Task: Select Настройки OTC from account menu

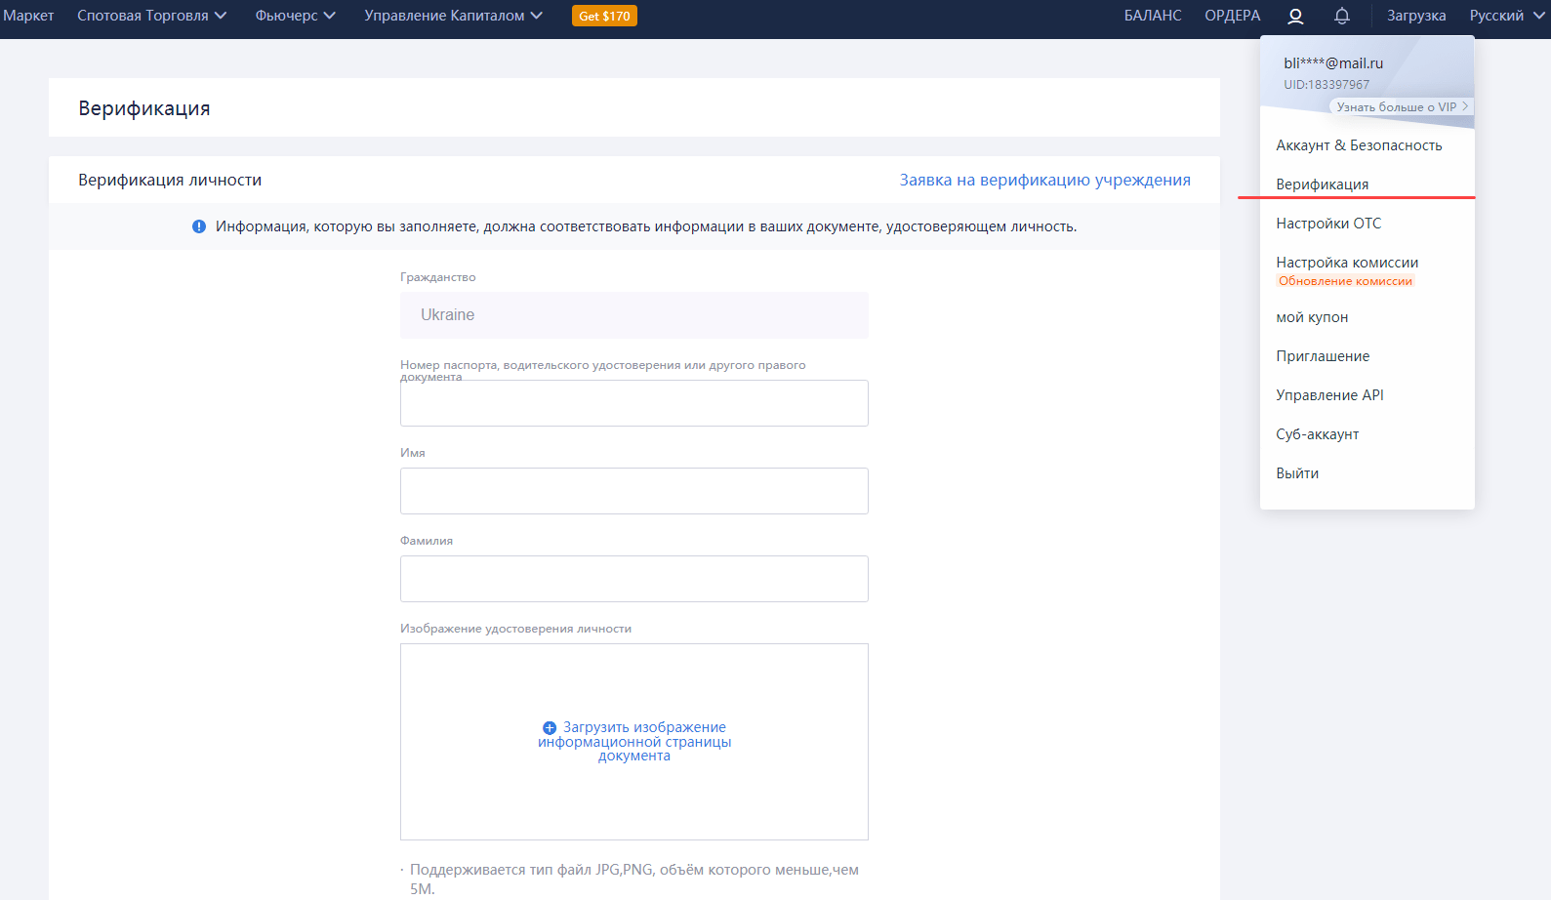Action: point(1328,224)
